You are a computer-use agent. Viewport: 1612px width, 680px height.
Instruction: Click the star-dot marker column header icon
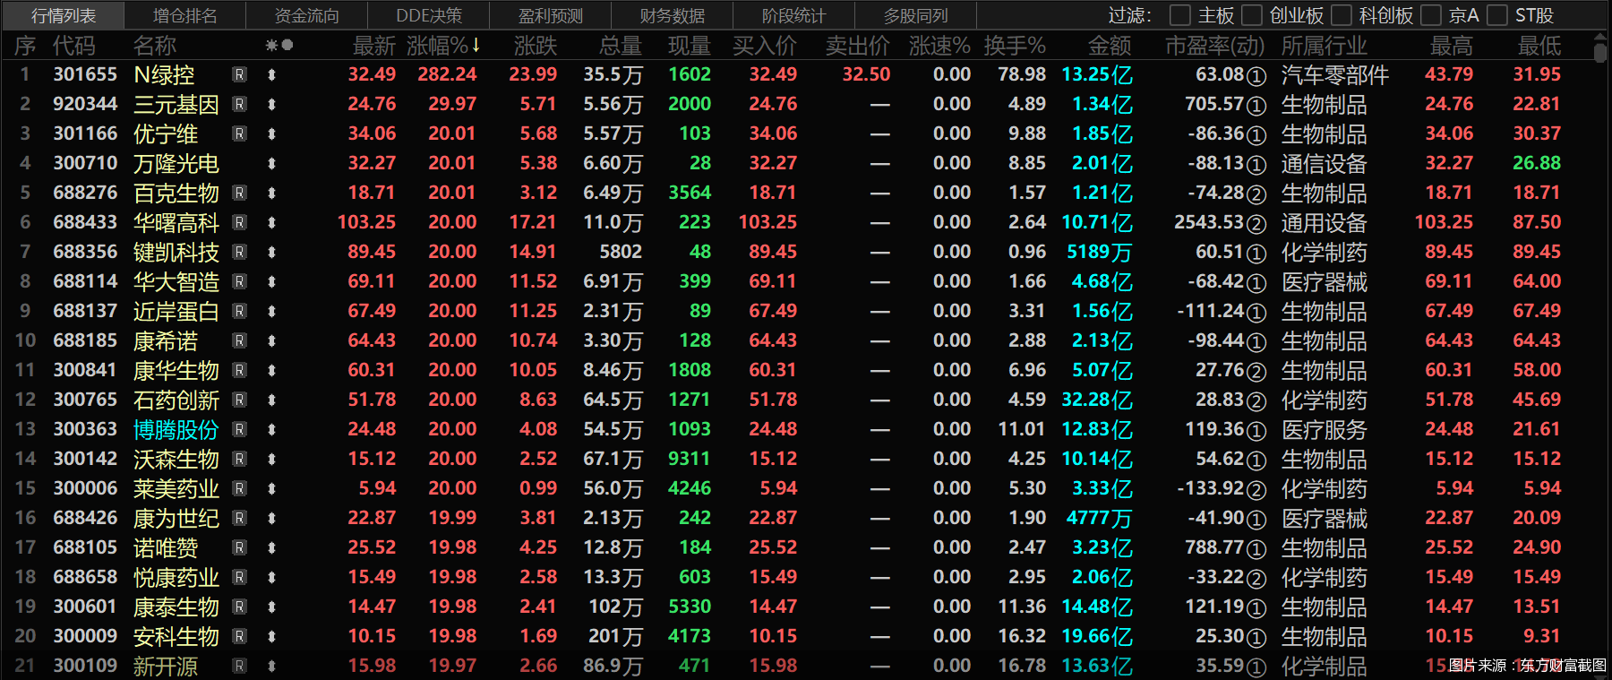click(x=279, y=45)
